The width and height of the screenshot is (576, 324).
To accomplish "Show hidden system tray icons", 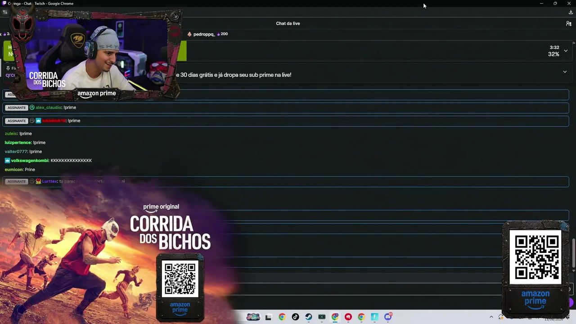I will (491, 317).
